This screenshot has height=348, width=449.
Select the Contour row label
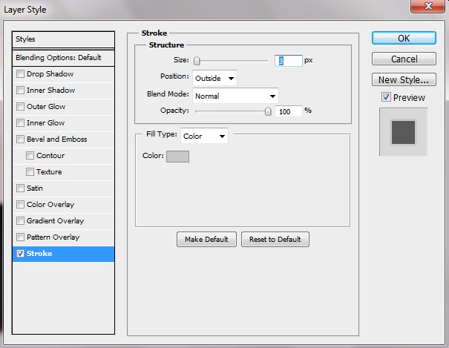(50, 155)
